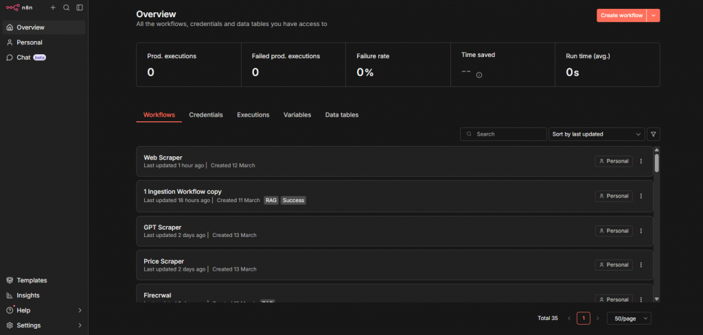Open three-dot menu for Ingestion Workflow copy
The image size is (703, 335).
point(641,196)
